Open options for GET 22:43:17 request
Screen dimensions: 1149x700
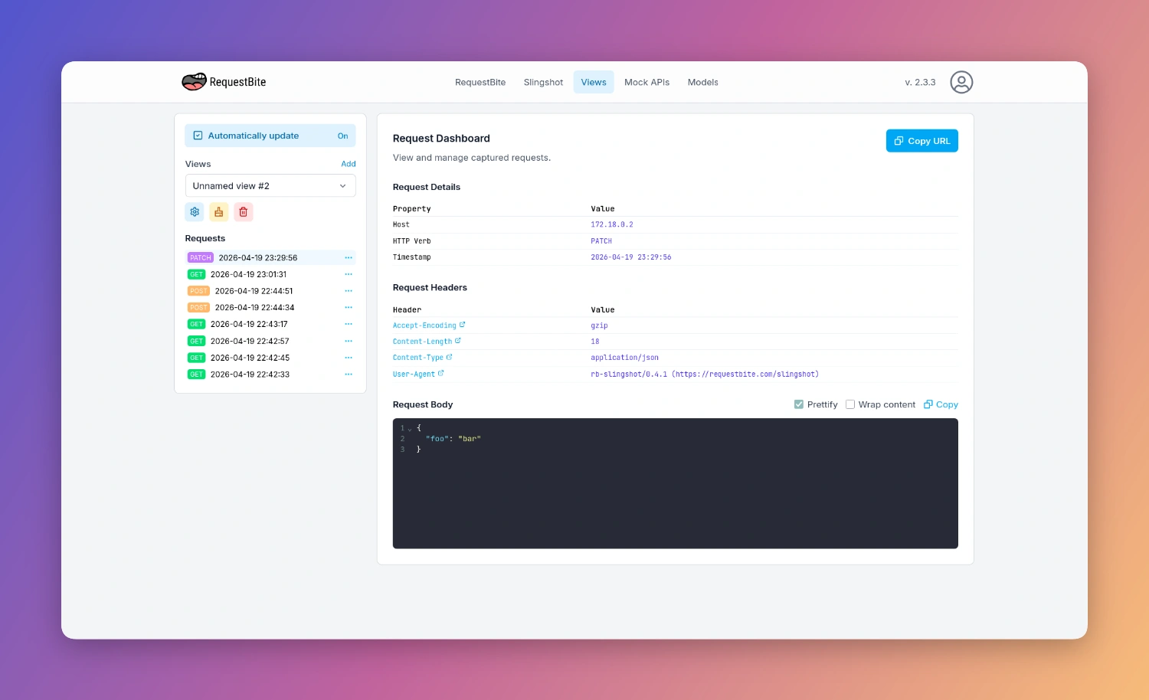tap(349, 324)
